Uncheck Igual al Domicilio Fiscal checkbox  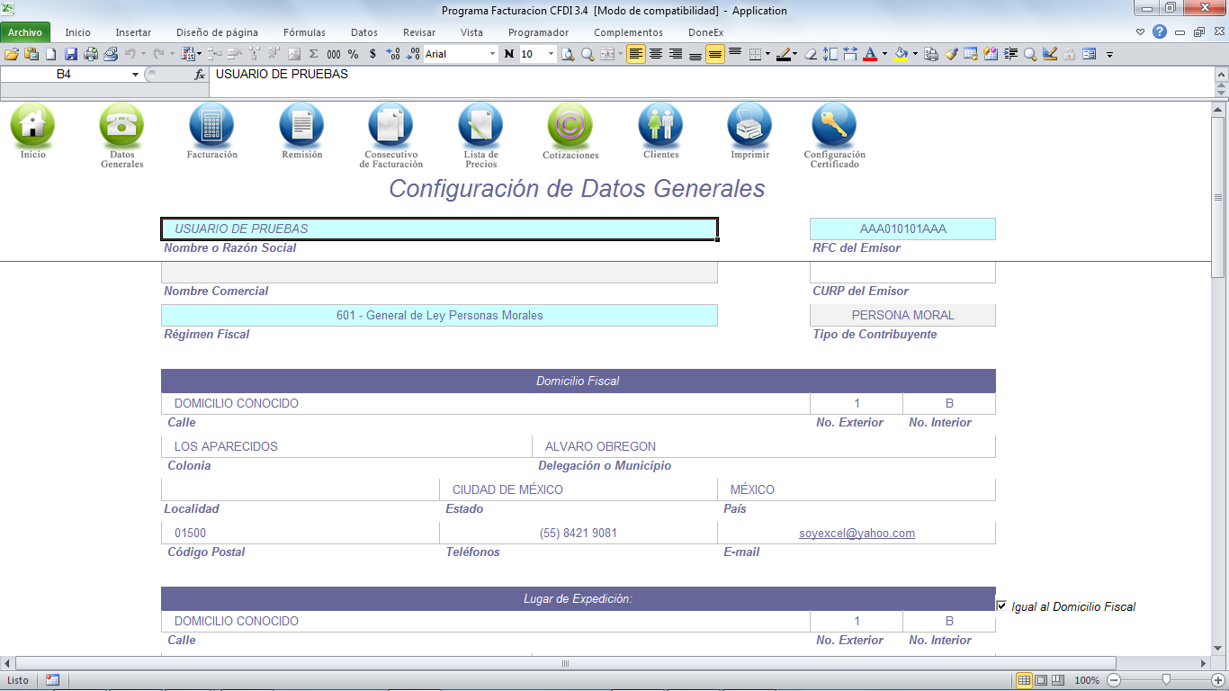point(1001,606)
